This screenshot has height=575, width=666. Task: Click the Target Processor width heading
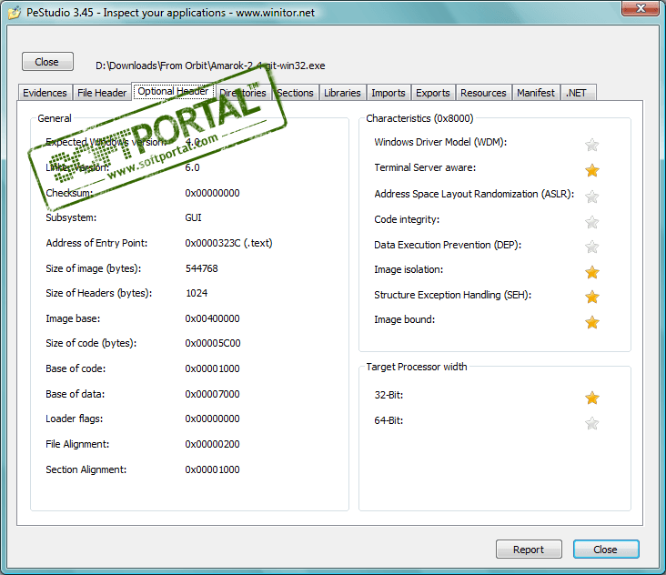pos(417,367)
